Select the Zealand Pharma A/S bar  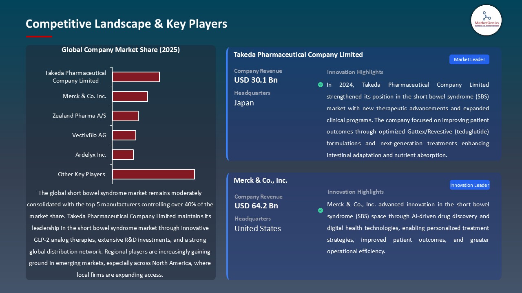126,116
